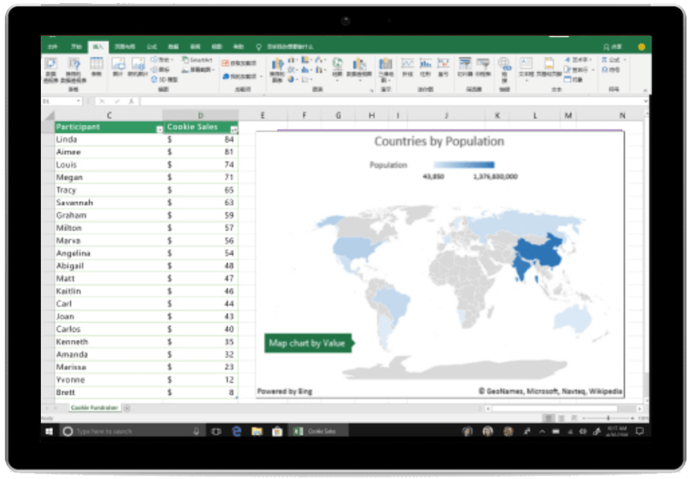689x479 pixels.
Task: Select the Cookie Fundraiser sheet tab
Action: (94, 407)
